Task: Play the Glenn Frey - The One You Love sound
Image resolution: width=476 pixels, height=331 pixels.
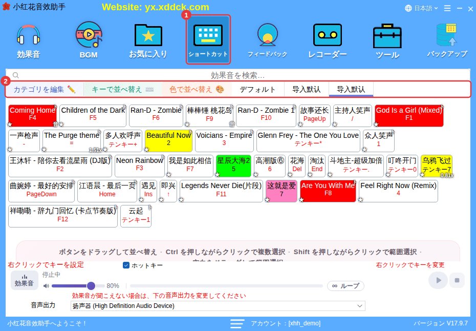Action: point(308,141)
